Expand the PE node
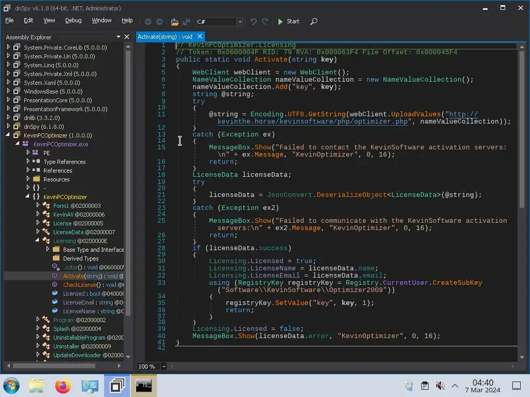 click(x=28, y=152)
